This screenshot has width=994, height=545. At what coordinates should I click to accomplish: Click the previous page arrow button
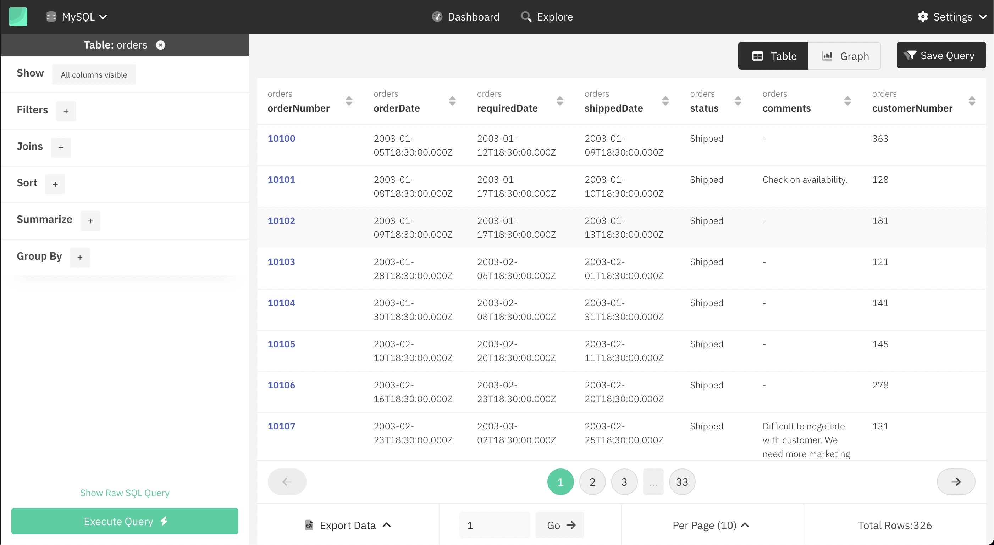point(287,482)
